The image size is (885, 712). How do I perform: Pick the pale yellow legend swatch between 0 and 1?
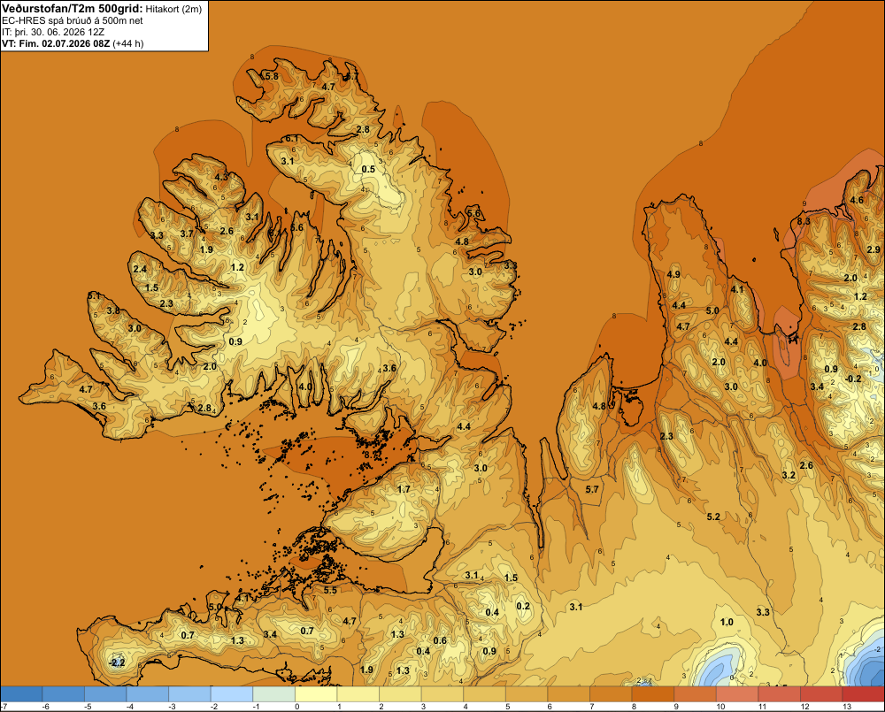(316, 693)
